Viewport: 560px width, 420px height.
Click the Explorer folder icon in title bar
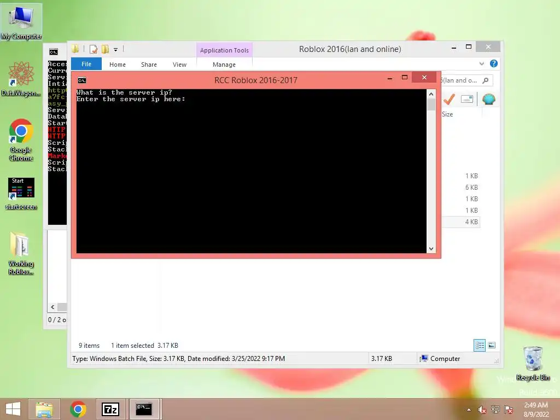tap(75, 49)
